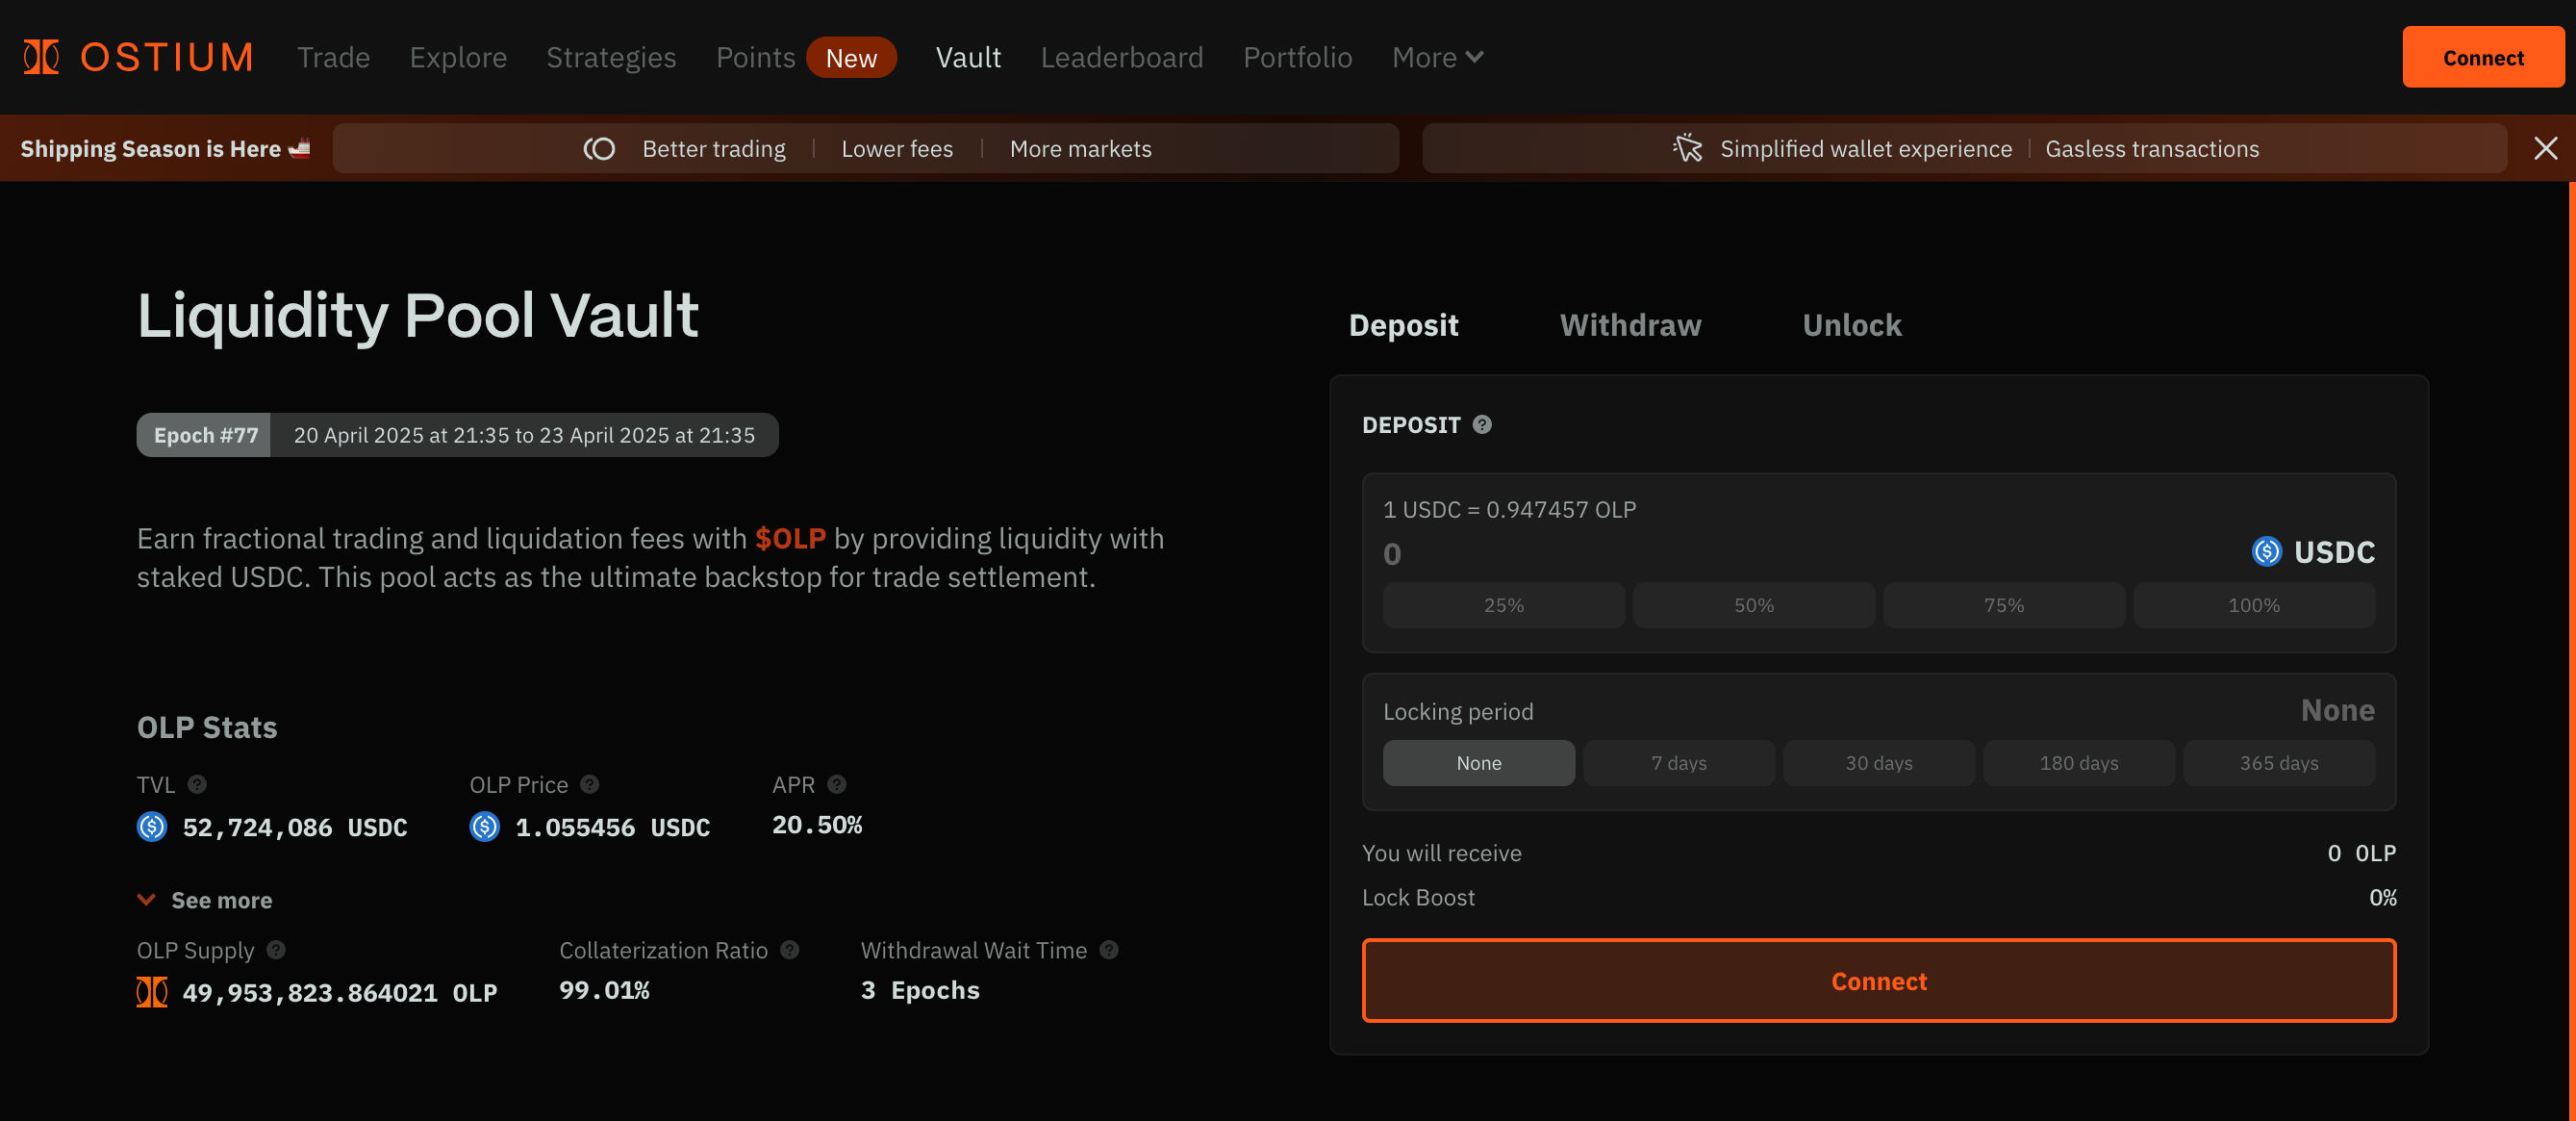Select the 180 days locking period
This screenshot has height=1121, width=2576.
click(2079, 763)
